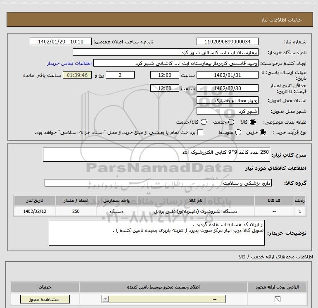Click the مشاهده مجوز button
Viewport: 318px width, 308px height.
45,299
